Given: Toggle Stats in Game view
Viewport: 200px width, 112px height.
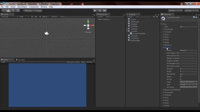Looking at the screenshot, I should point(83,62).
